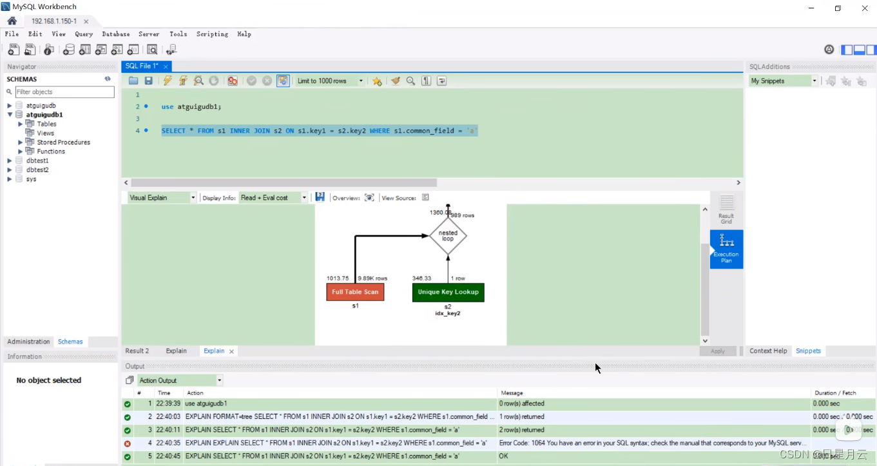Screen dimensions: 877x466
Task: Click the View Source icon
Action: point(425,198)
